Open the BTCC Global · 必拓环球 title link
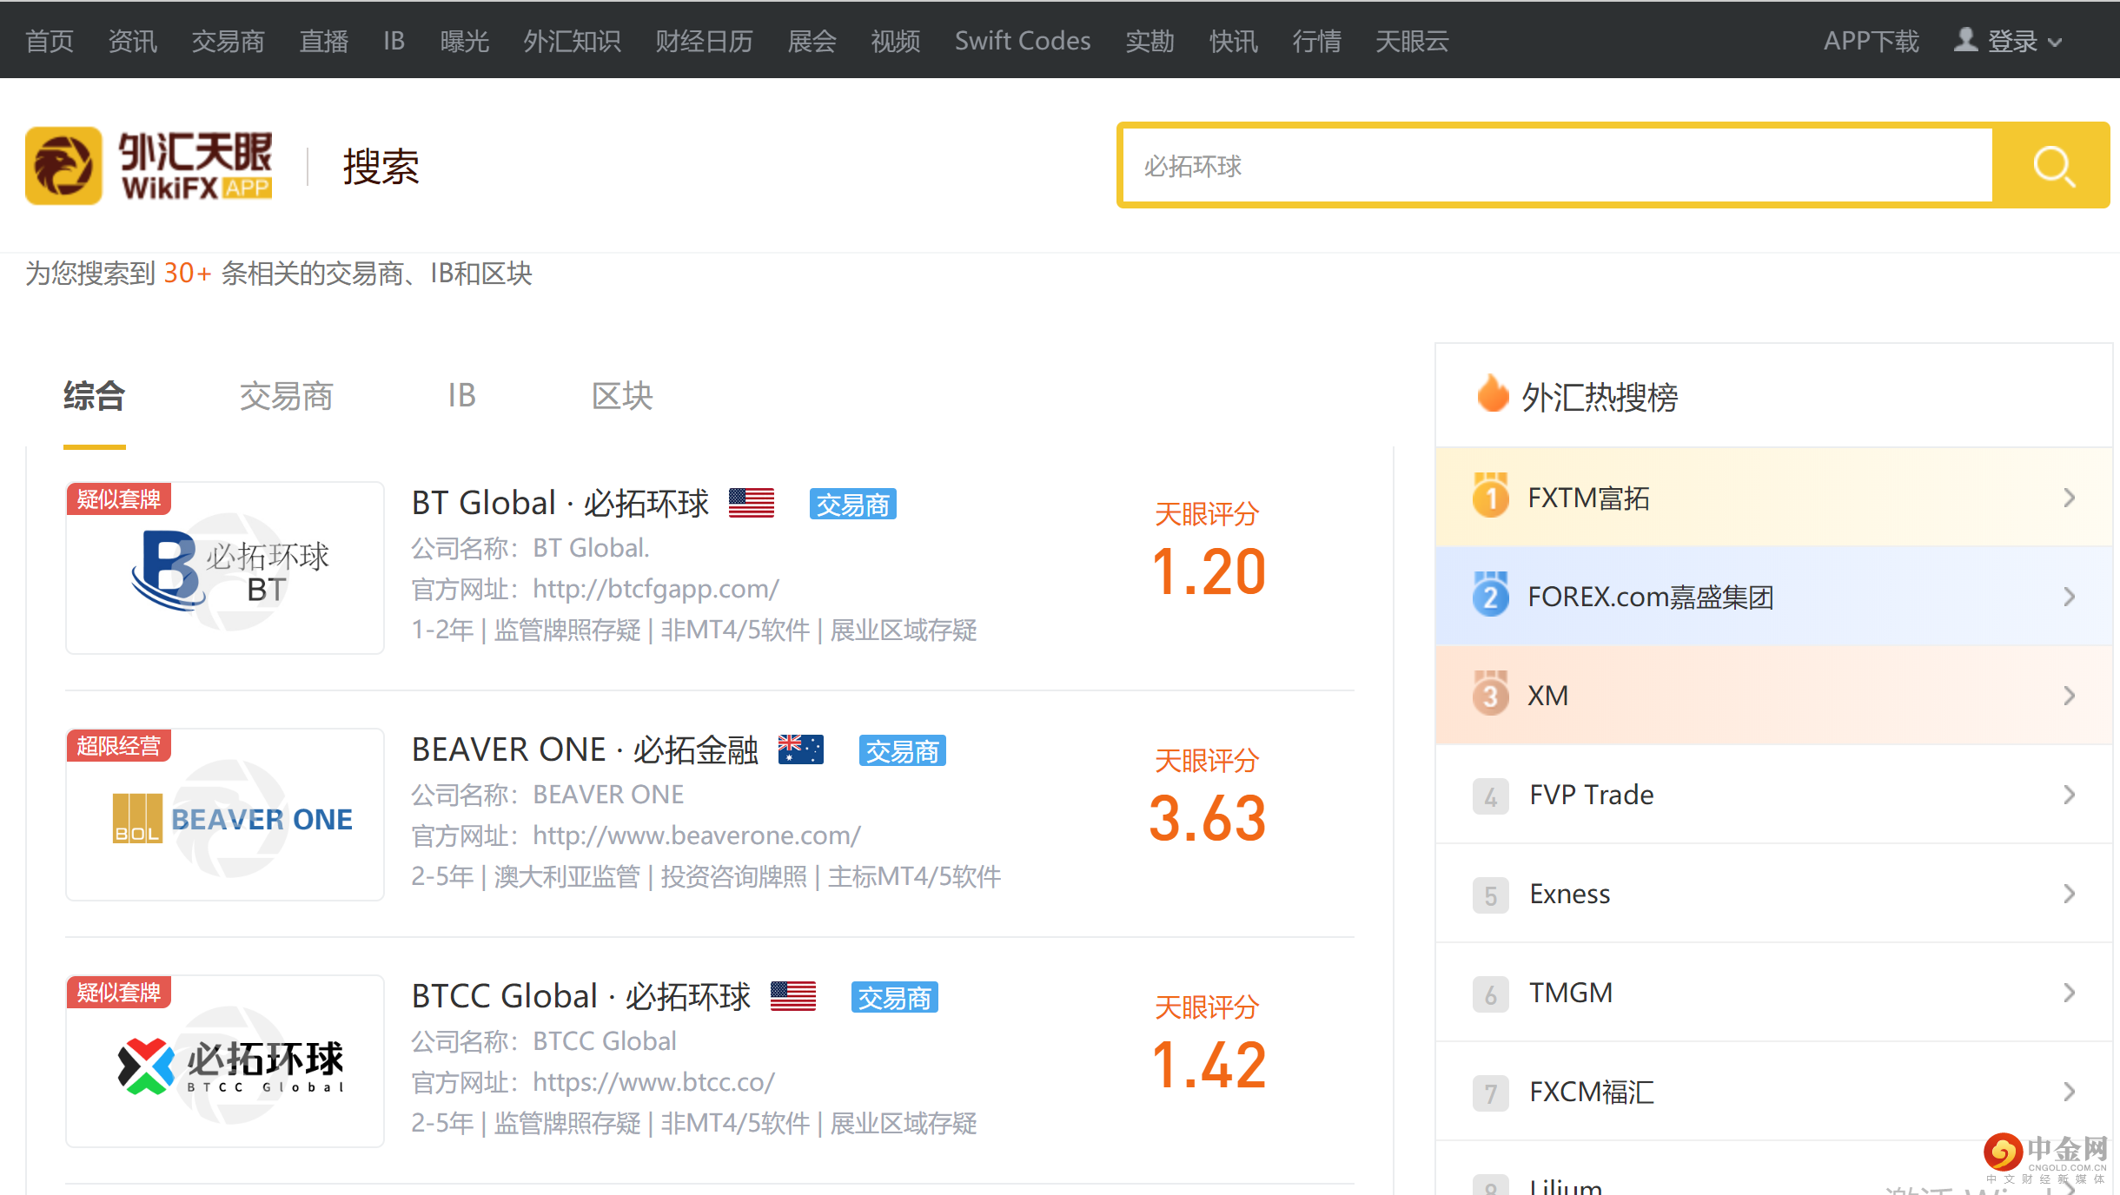The image size is (2120, 1195). coord(581,996)
